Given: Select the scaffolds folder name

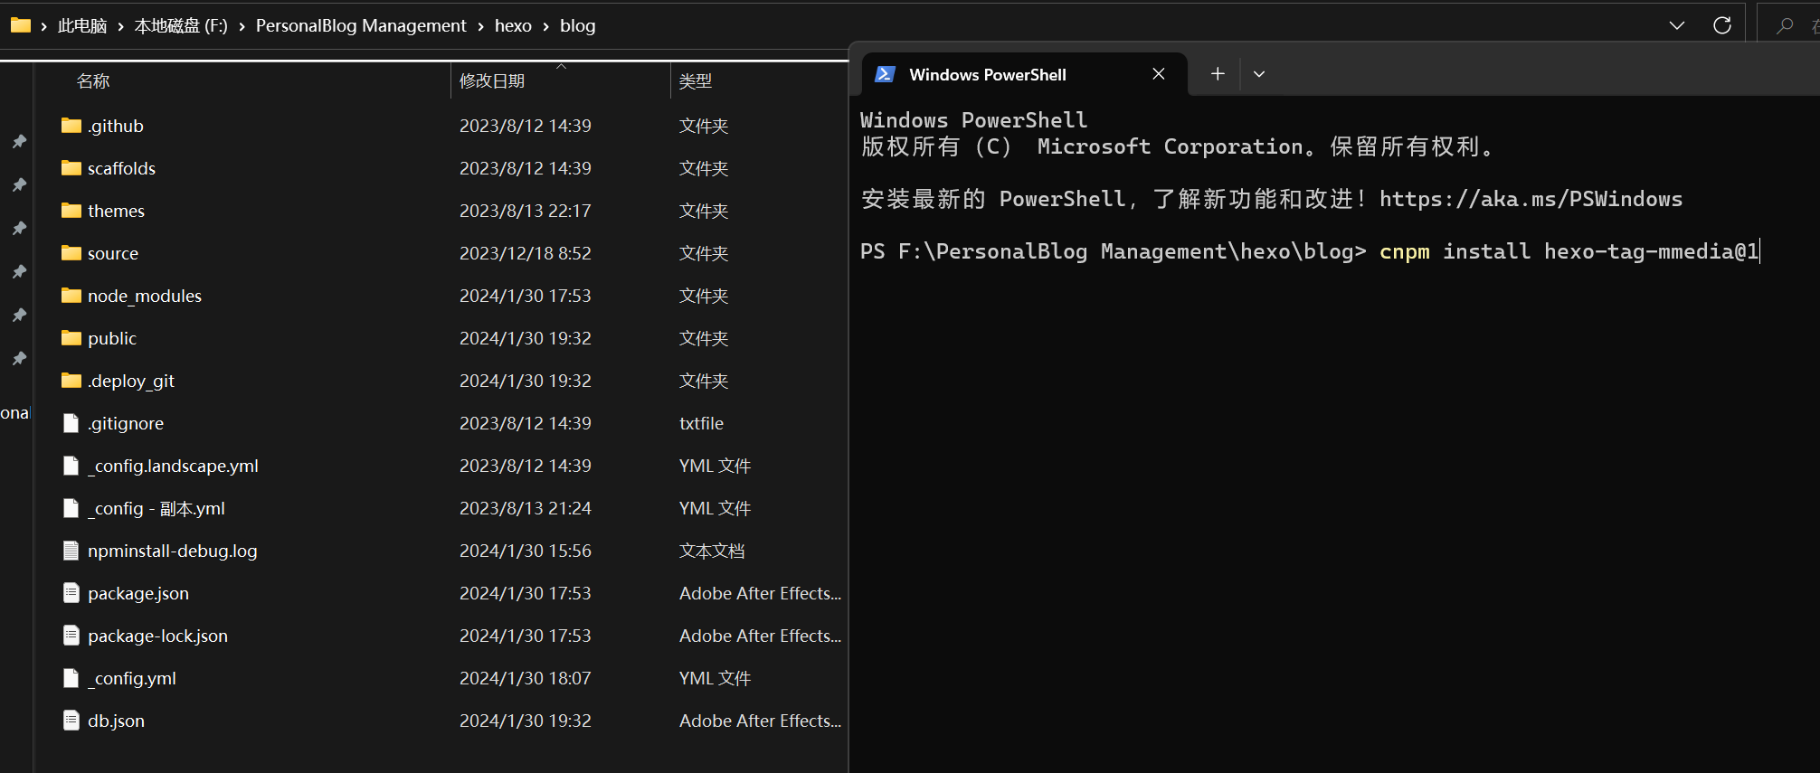Looking at the screenshot, I should click(x=121, y=168).
